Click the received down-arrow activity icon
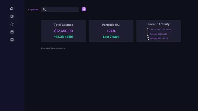 pyautogui.click(x=148, y=34)
